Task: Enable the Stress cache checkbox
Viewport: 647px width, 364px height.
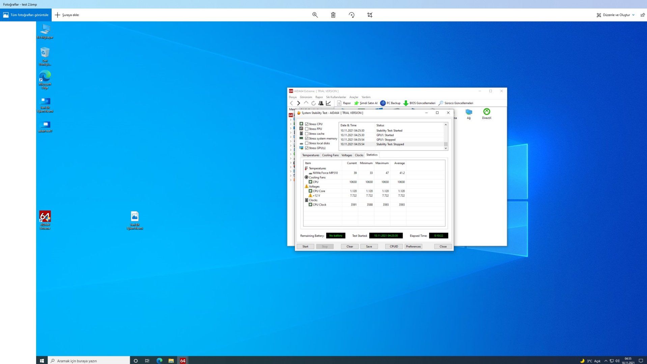Action: [x=307, y=134]
